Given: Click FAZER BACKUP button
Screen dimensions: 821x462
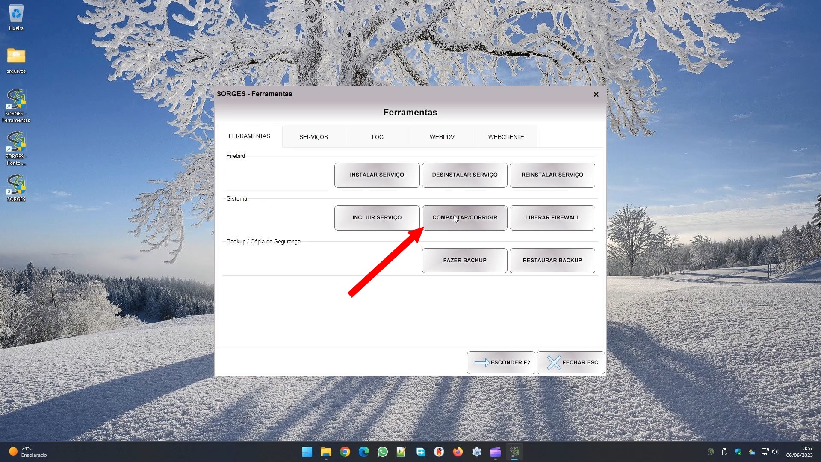Looking at the screenshot, I should point(464,261).
